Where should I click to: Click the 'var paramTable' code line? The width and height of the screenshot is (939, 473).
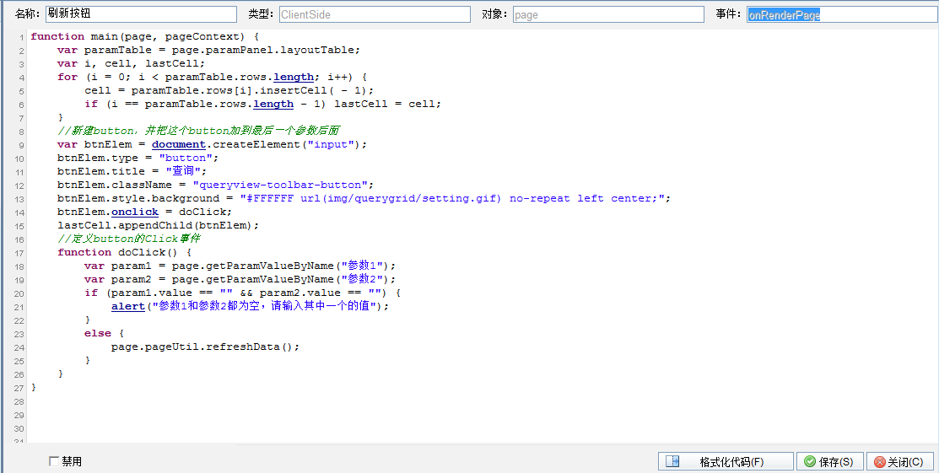(209, 50)
